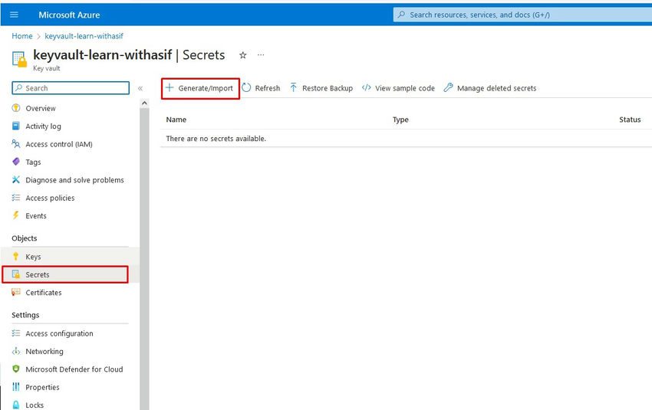652x410 pixels.
Task: Click the Refresh circular arrow icon
Action: coord(246,87)
